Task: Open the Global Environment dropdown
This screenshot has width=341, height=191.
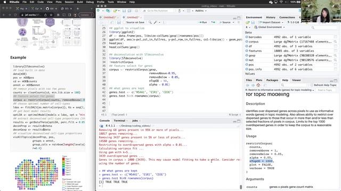Action: pyautogui.click(x=270, y=27)
